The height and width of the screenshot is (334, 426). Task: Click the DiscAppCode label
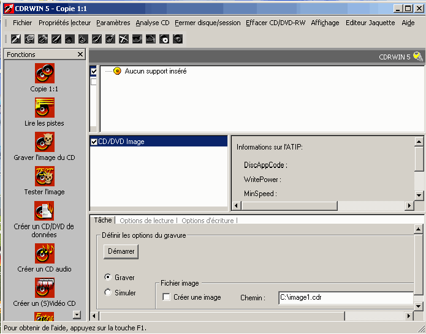265,165
